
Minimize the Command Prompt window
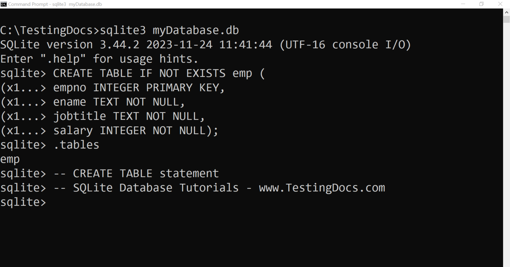click(463, 4)
